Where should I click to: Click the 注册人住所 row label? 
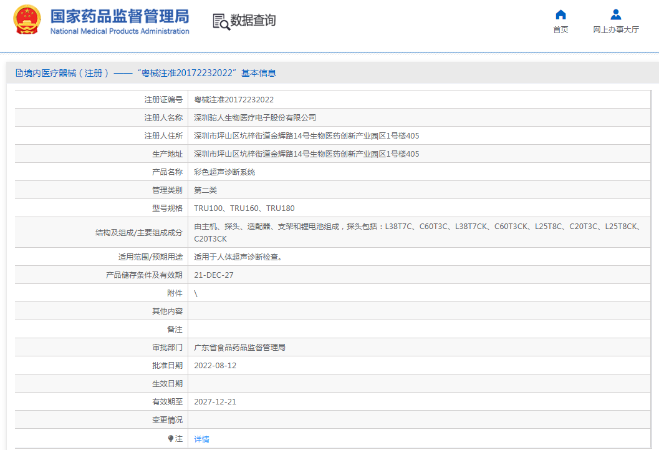pos(163,136)
